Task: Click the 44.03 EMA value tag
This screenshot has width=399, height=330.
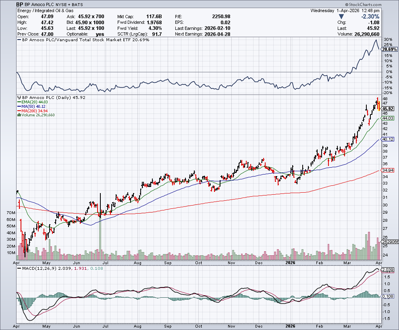Action: point(387,118)
